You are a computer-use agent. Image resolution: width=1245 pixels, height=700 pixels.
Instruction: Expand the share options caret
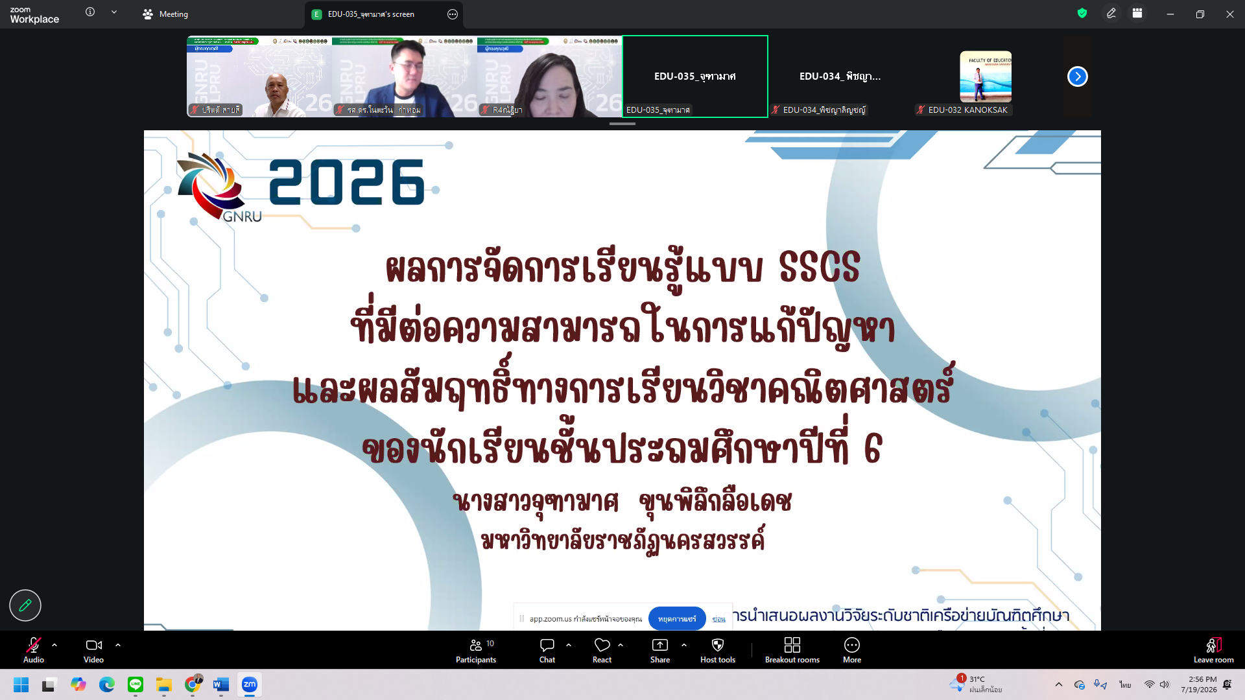coord(684,645)
